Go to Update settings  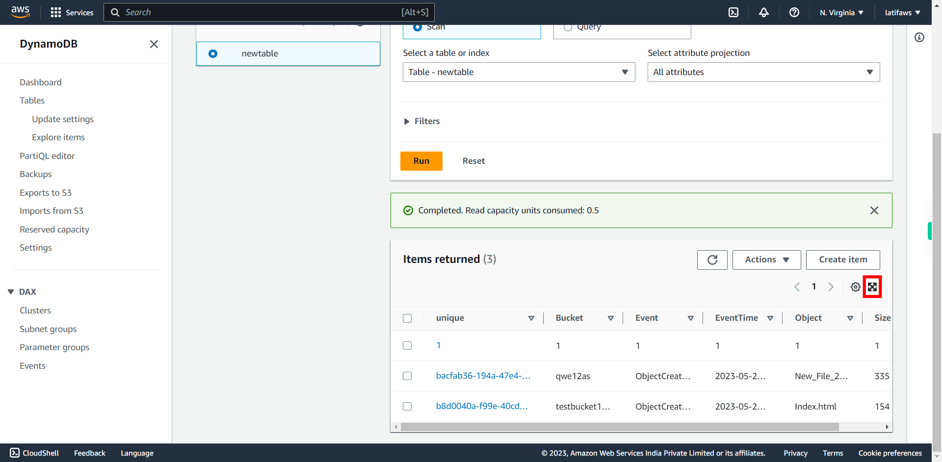(x=63, y=119)
